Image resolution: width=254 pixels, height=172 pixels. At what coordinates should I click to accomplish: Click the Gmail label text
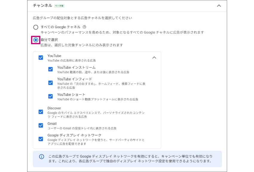point(52,124)
